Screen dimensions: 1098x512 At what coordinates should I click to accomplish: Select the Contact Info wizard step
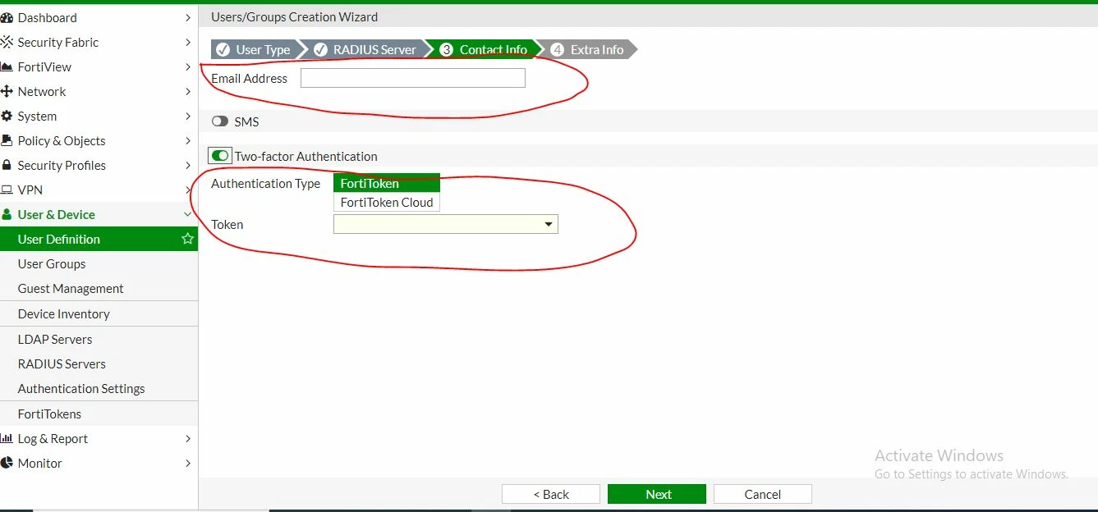point(485,49)
